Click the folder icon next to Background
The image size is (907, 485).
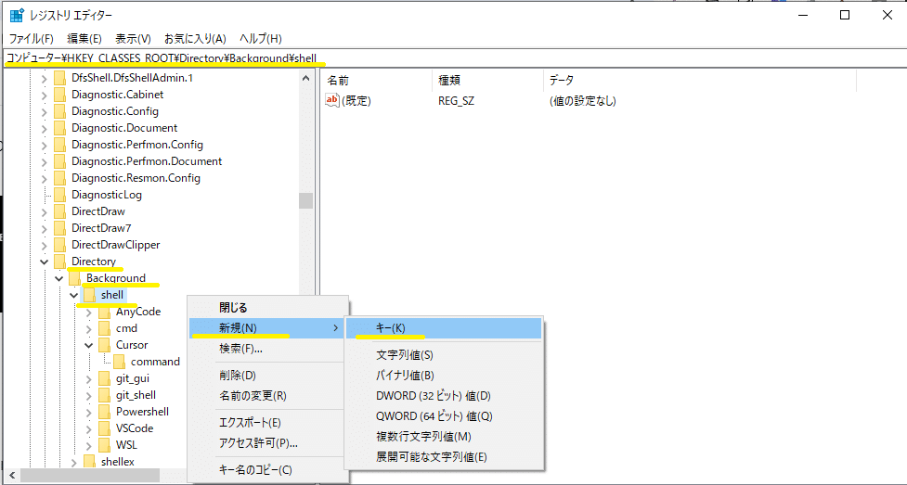[x=74, y=278]
